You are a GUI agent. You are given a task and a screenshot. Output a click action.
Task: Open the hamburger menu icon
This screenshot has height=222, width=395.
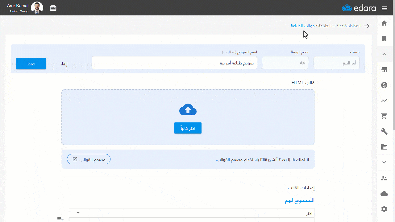(x=385, y=8)
